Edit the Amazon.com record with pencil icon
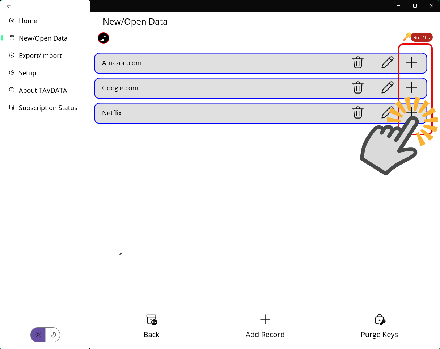The width and height of the screenshot is (440, 349). tap(388, 63)
